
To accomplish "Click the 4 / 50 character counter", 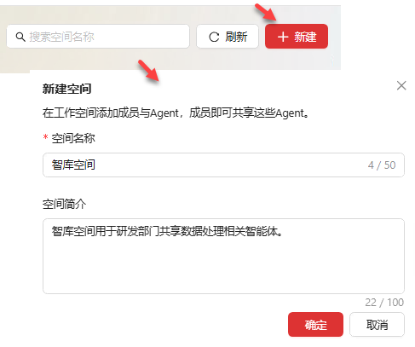I will point(382,165).
